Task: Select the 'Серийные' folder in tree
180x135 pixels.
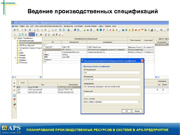Action: click(22, 60)
